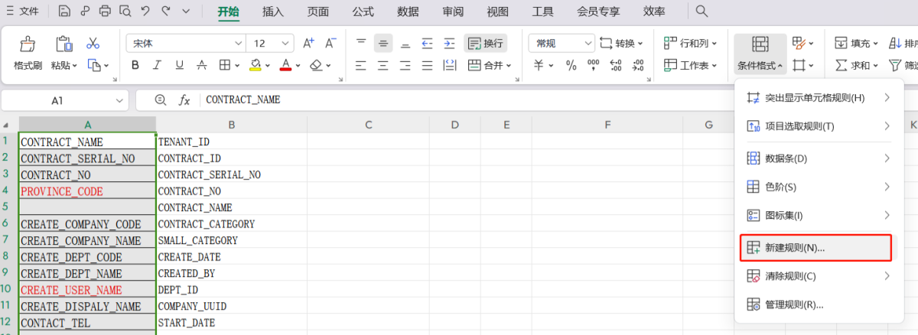The image size is (918, 335).
Task: Toggle horizontal center alignment
Action: [x=383, y=66]
